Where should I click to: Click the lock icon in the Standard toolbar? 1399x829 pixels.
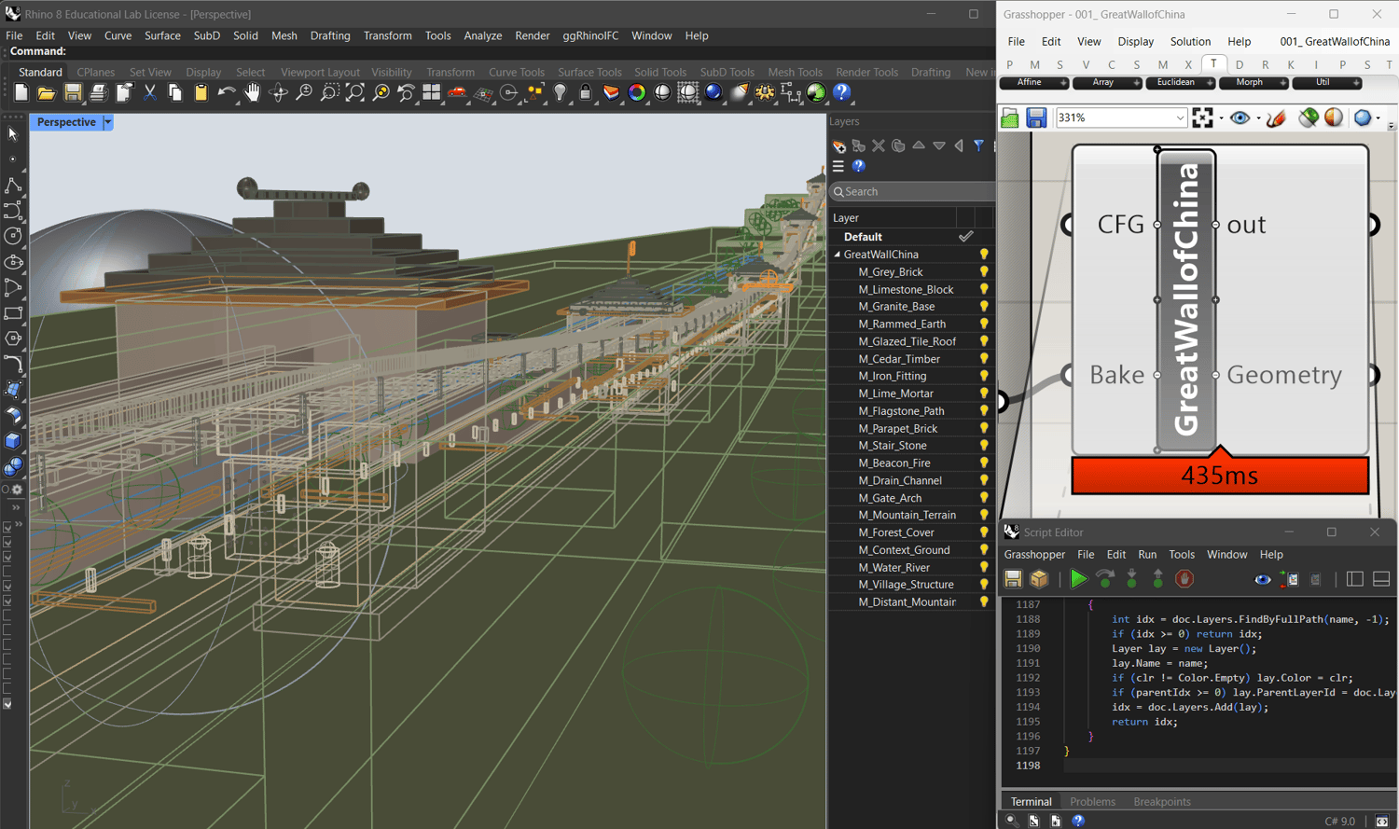pos(586,92)
